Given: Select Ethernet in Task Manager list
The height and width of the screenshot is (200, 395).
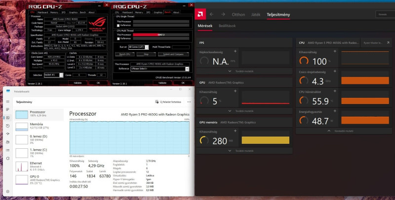Looking at the screenshot, I should coord(39,166).
